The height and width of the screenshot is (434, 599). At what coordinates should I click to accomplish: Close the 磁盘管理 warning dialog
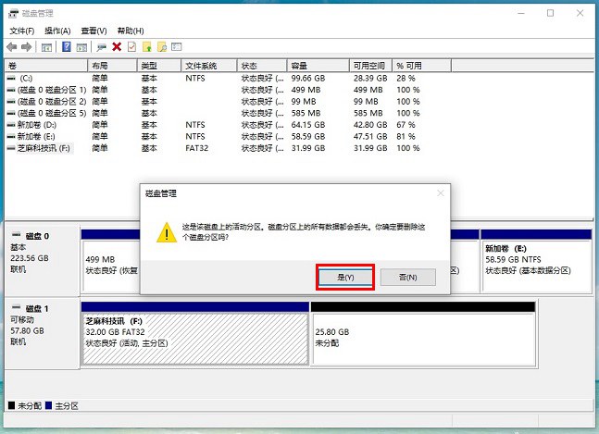(x=441, y=192)
